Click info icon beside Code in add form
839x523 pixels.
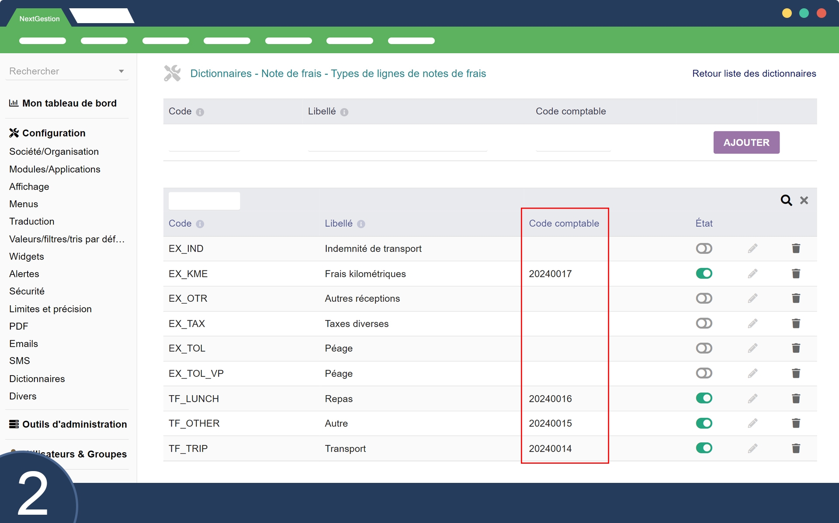[x=200, y=112]
